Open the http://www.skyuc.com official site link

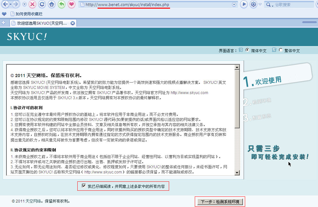189,93
